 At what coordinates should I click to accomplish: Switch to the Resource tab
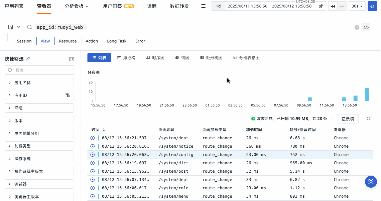click(68, 41)
